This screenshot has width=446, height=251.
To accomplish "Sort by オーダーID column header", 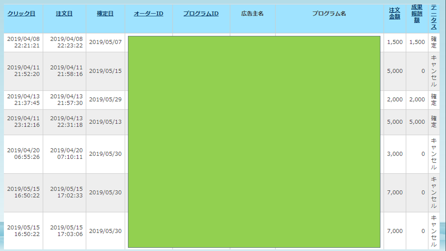I will click(x=149, y=14).
